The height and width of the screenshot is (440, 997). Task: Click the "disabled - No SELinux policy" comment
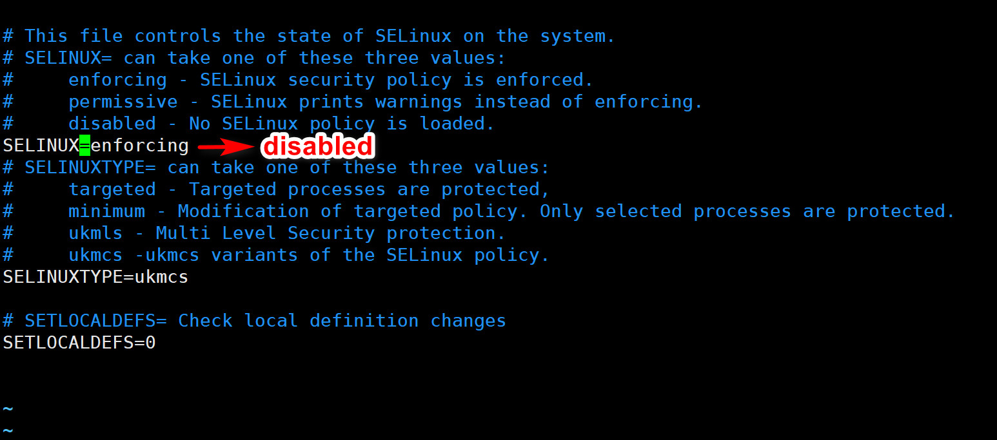281,124
